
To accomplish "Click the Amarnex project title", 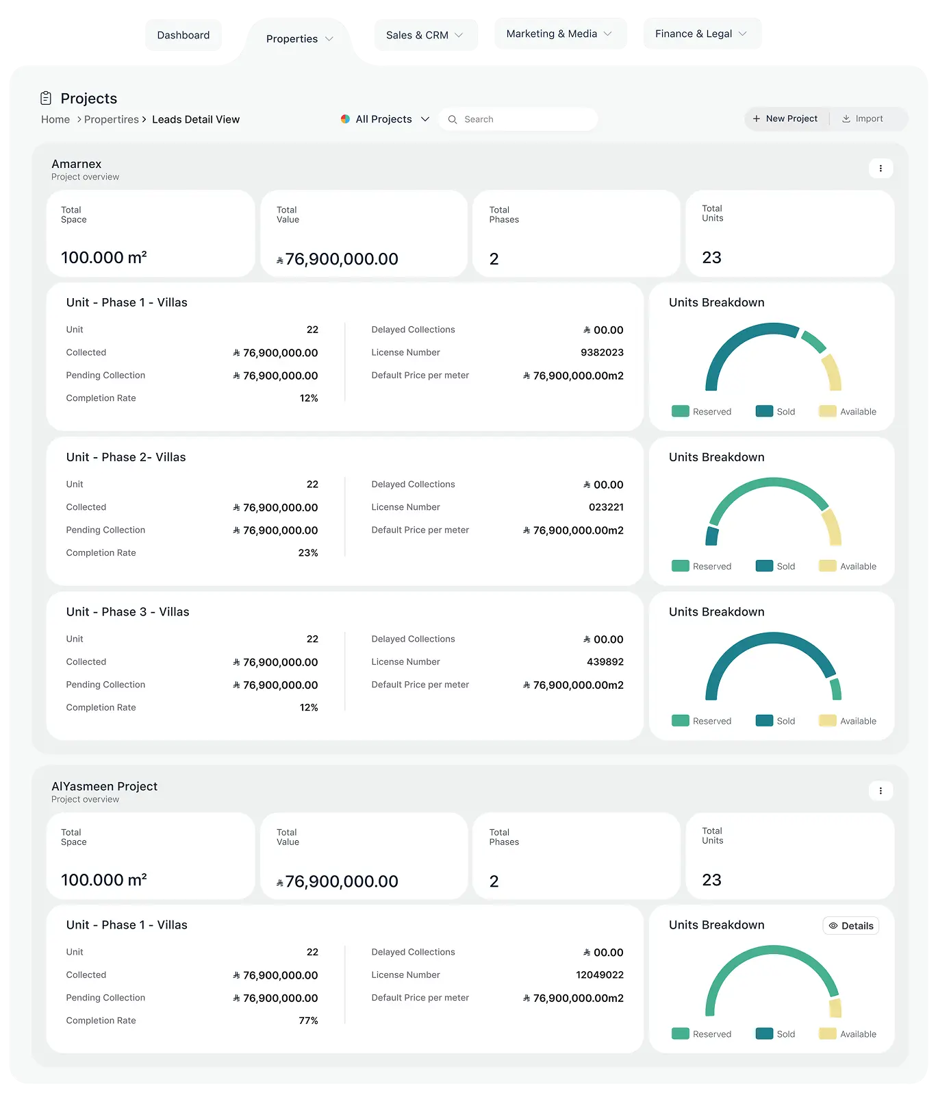I will coord(77,164).
